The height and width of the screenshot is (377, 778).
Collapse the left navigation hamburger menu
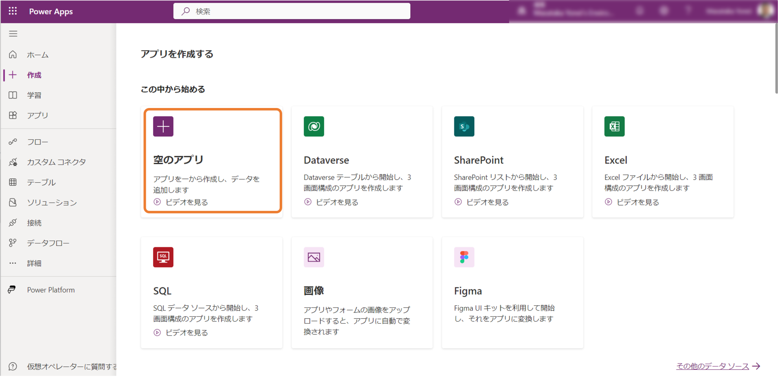(13, 34)
